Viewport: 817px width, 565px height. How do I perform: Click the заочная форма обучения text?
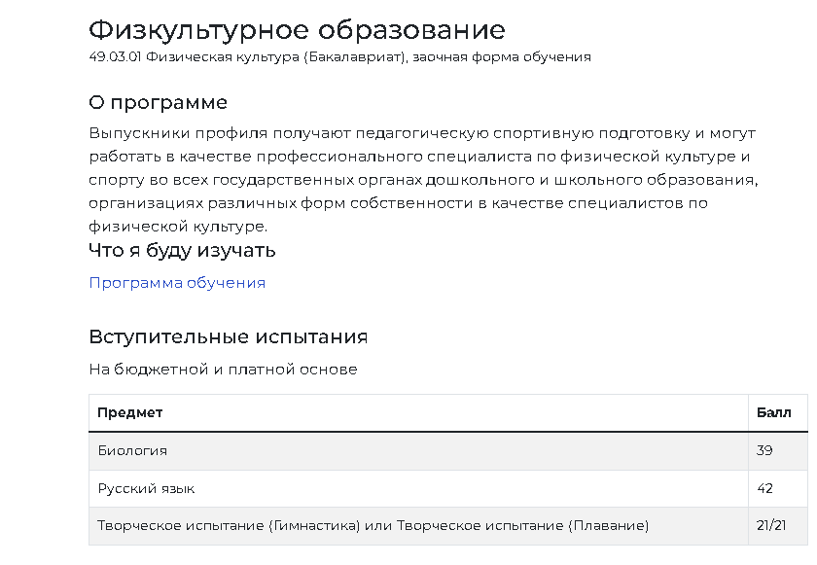pyautogui.click(x=501, y=56)
